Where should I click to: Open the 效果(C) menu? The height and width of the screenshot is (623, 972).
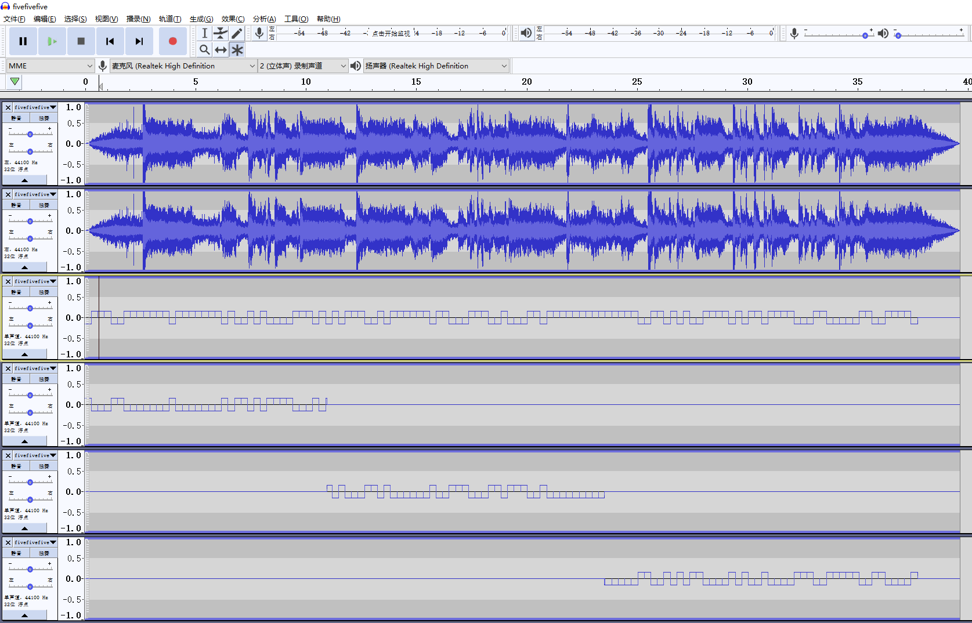233,19
